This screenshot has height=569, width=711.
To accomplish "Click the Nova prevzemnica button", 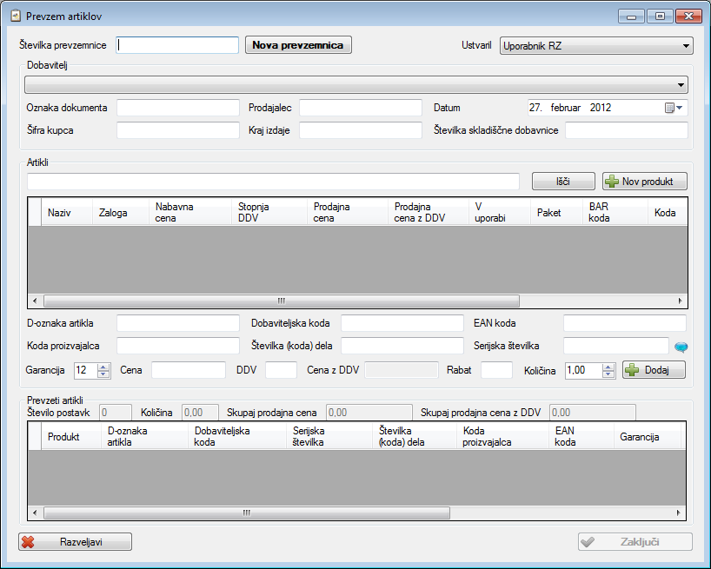I will 298,45.
